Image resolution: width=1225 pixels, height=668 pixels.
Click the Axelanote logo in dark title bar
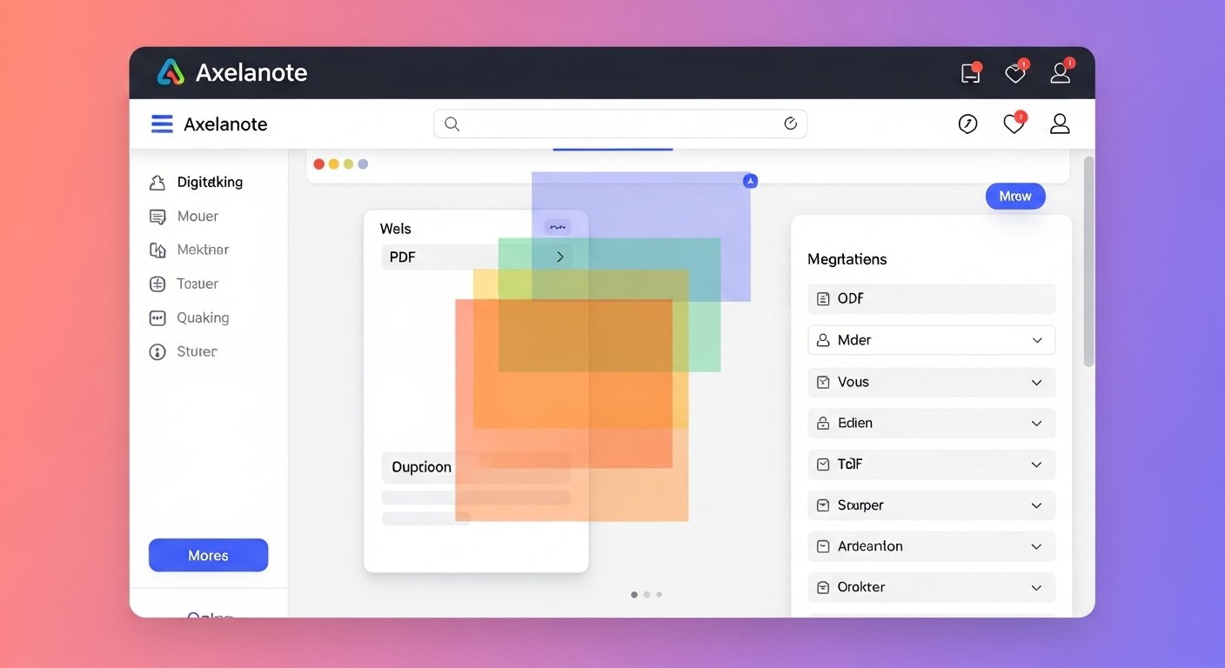[171, 72]
